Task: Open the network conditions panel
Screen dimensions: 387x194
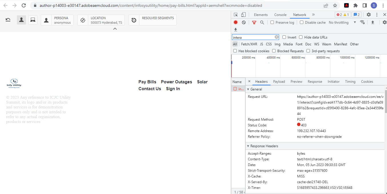Action: [362, 22]
